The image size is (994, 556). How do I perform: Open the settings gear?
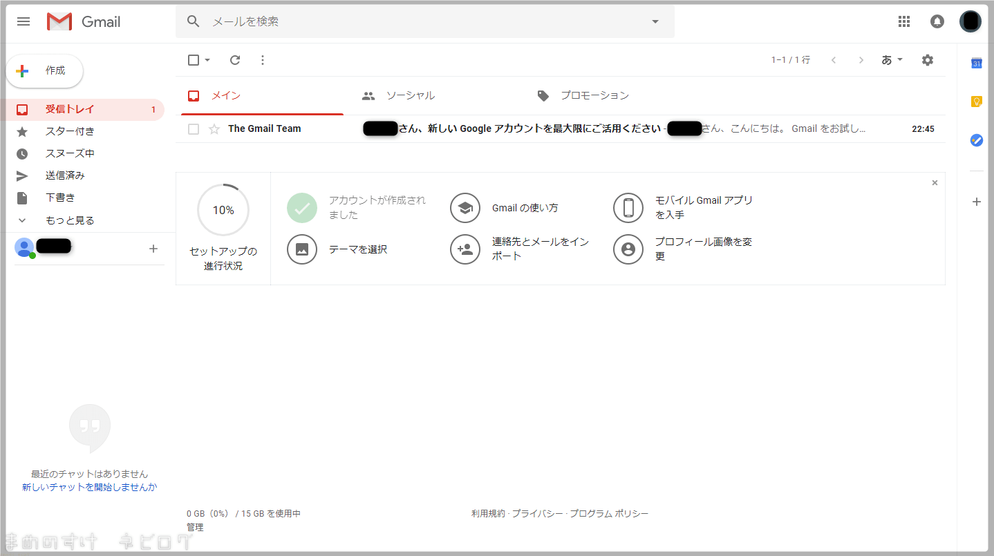pos(928,60)
